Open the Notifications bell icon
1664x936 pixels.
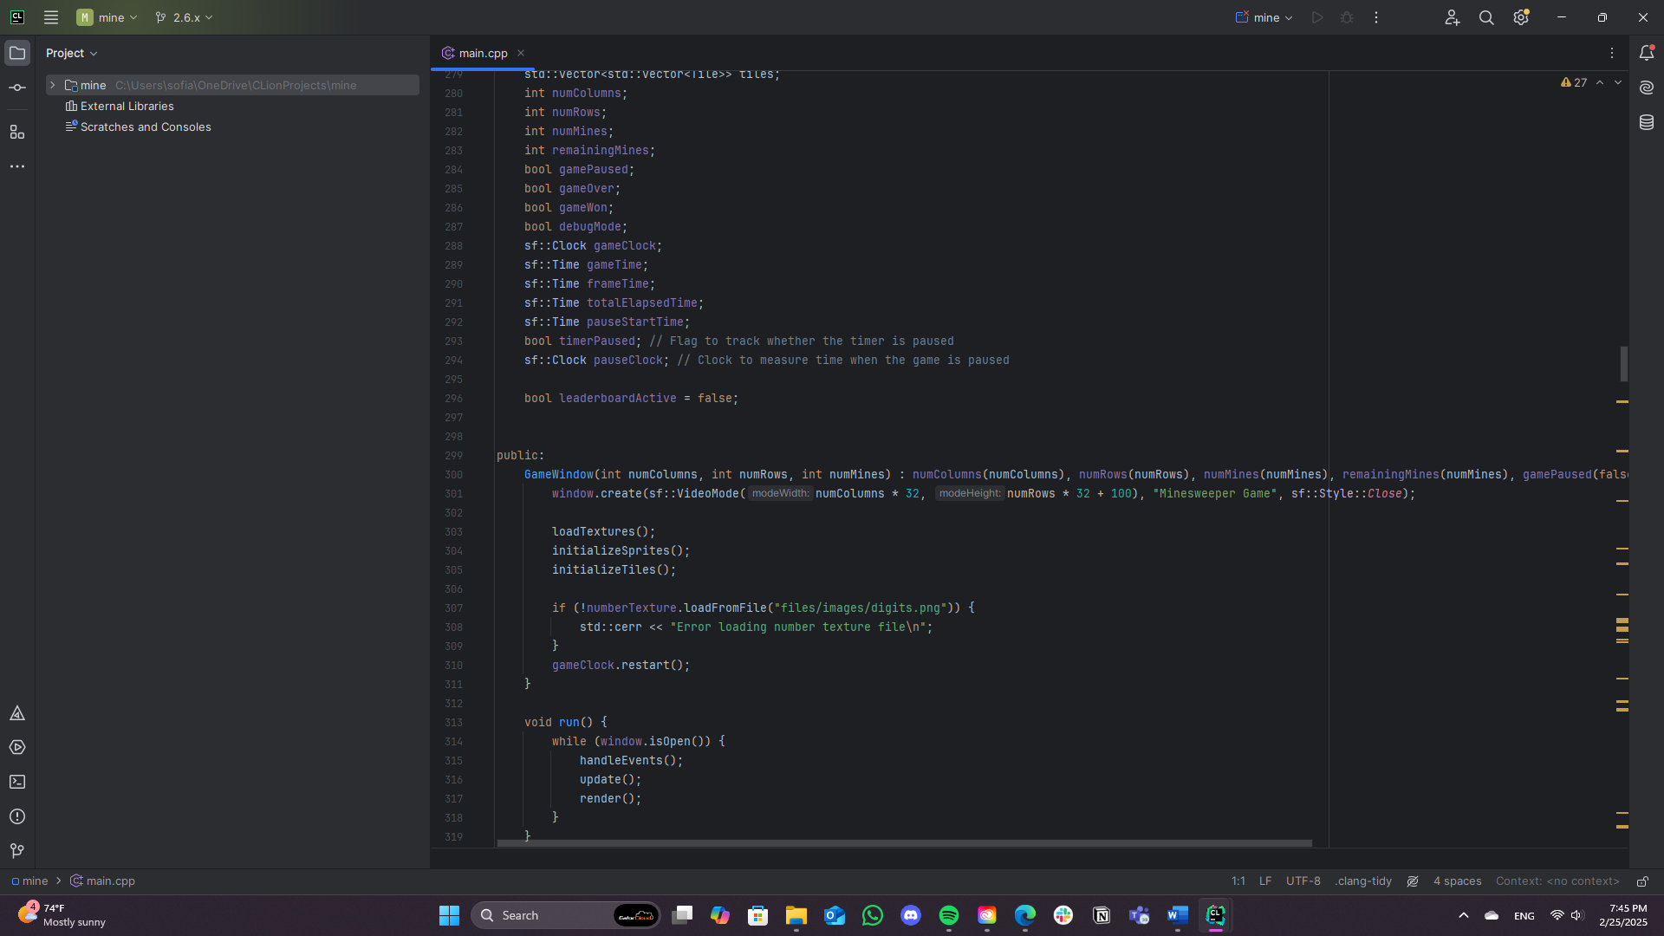[x=1647, y=53]
